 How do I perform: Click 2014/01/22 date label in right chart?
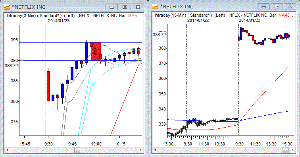pyautogui.click(x=198, y=20)
